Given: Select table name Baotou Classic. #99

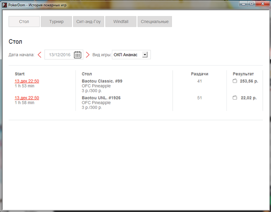Looking at the screenshot, I should 102,81.
